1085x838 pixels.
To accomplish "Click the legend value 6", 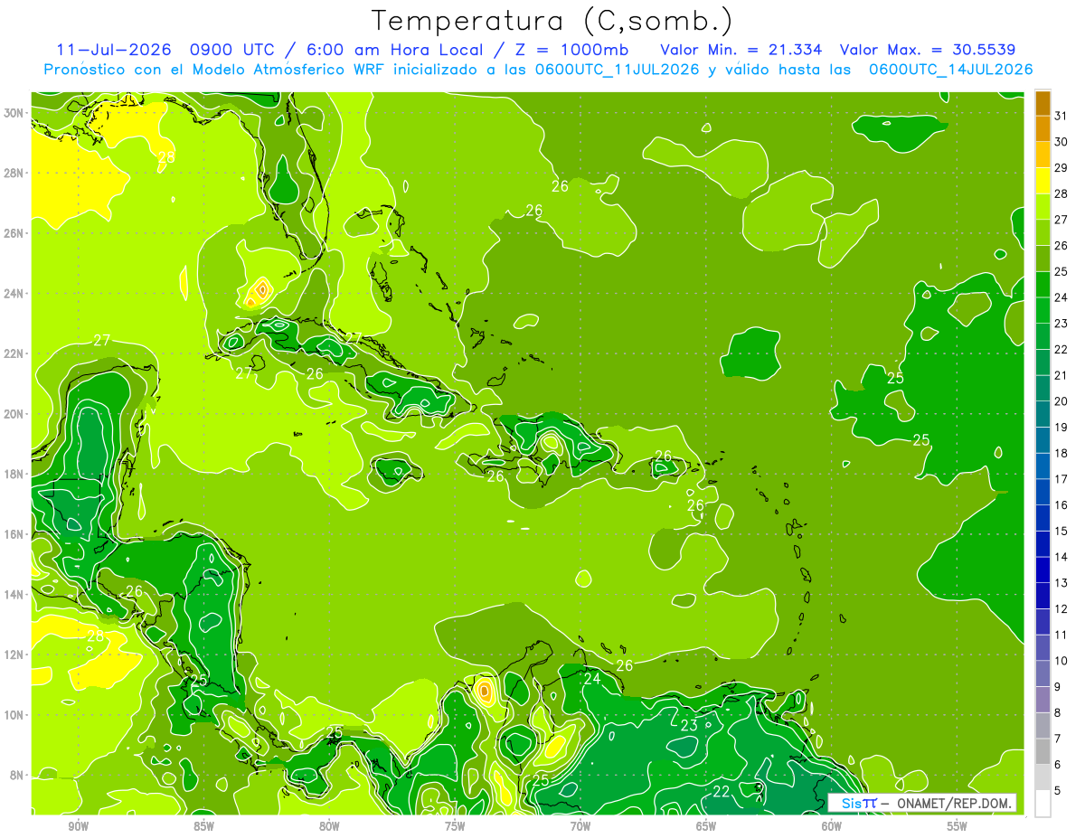I will pyautogui.click(x=1058, y=765).
